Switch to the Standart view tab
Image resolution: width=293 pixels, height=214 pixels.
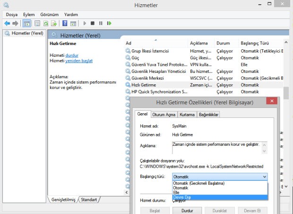[89, 200]
